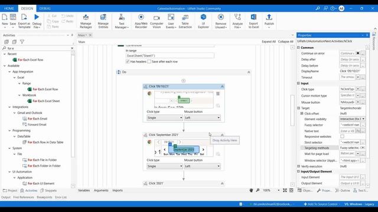Click fit to screen icon

(285, 190)
